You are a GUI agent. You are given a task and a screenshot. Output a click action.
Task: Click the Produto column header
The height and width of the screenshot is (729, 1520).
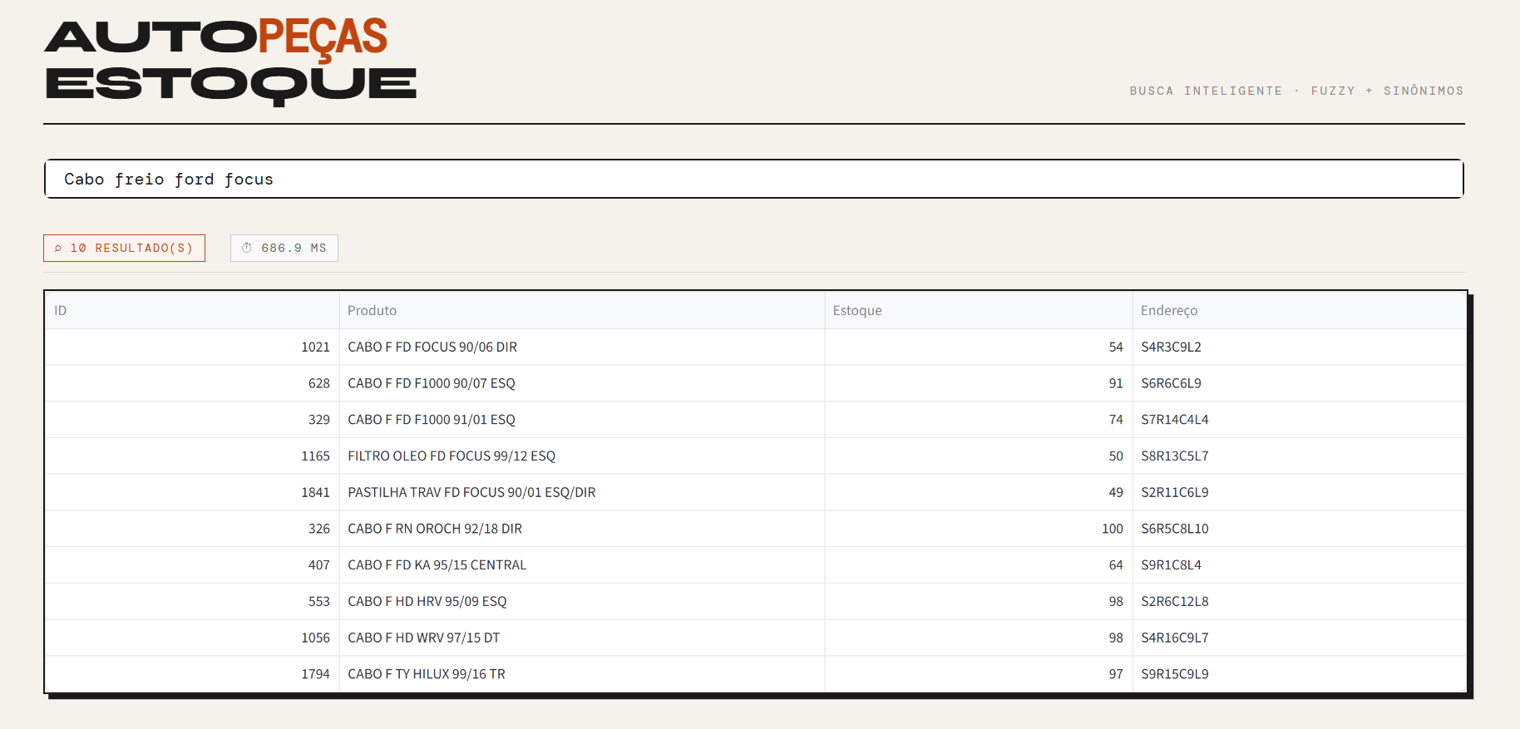point(372,311)
